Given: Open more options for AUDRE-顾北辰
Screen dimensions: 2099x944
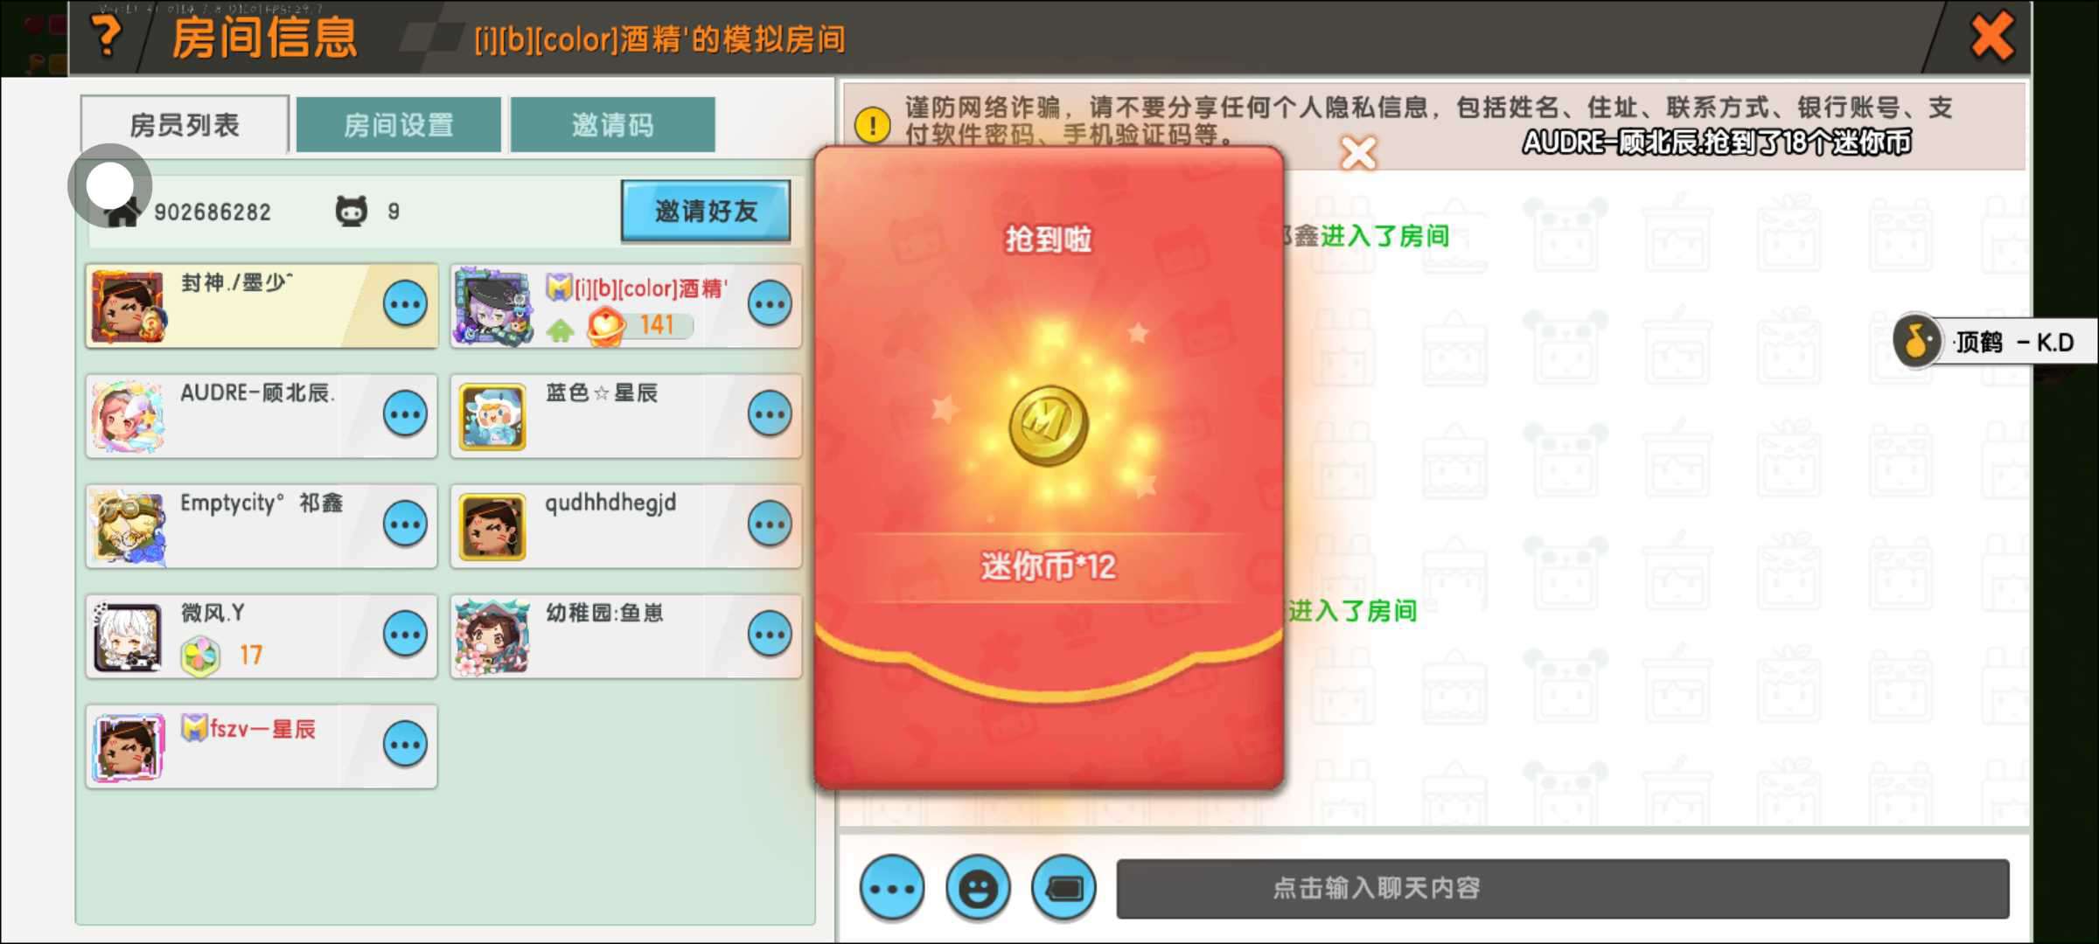Looking at the screenshot, I should (405, 413).
